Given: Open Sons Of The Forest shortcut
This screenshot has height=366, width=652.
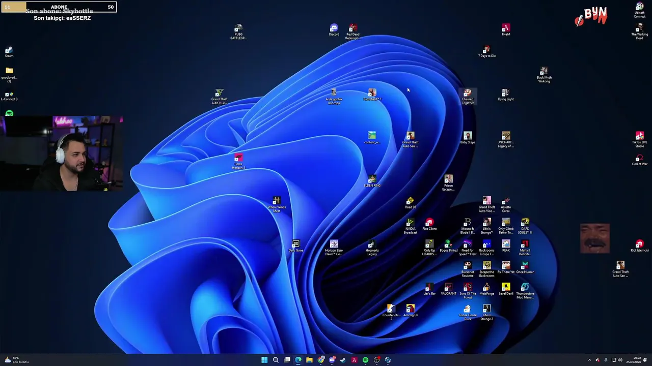Looking at the screenshot, I should (468, 291).
